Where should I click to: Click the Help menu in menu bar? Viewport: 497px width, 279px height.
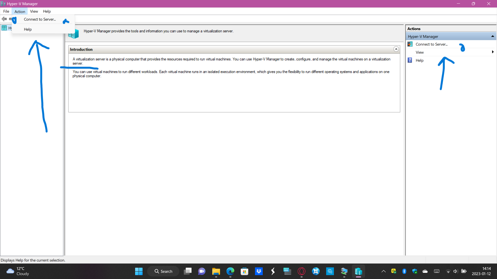[x=47, y=11]
